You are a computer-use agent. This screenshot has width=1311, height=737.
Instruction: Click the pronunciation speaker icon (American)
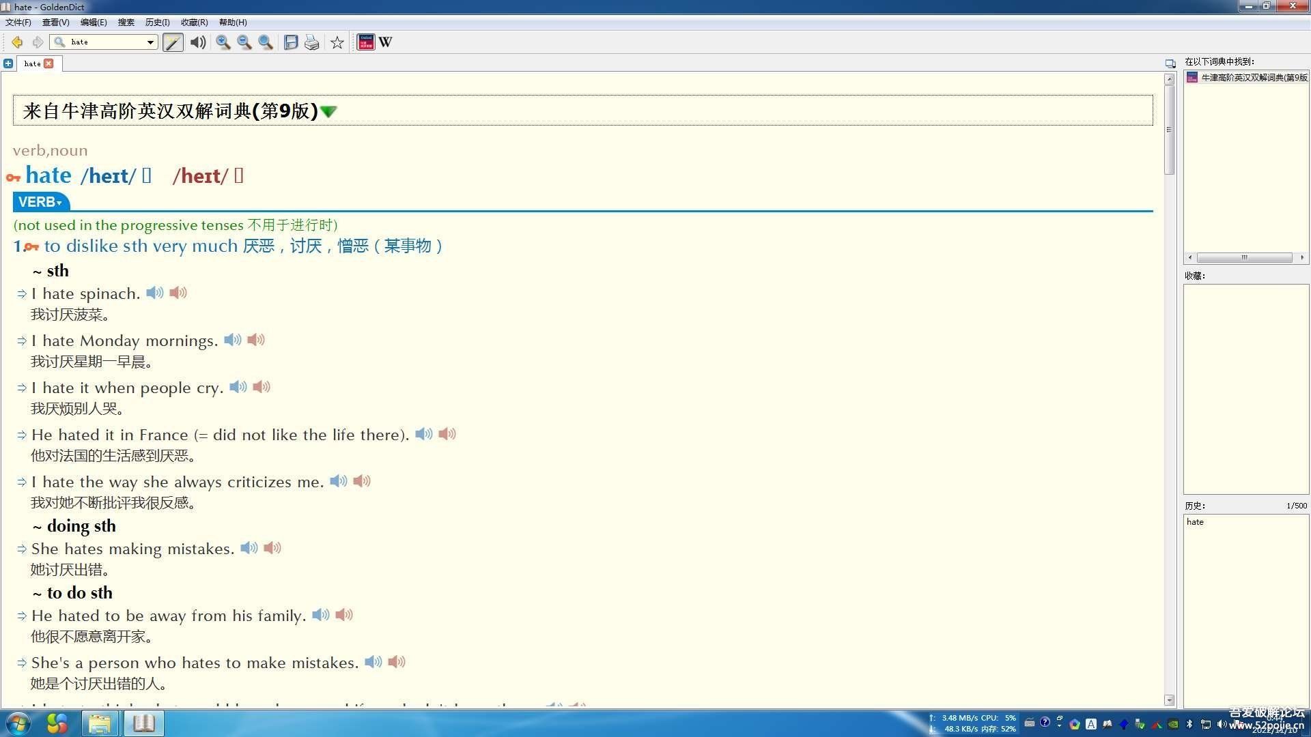(238, 175)
